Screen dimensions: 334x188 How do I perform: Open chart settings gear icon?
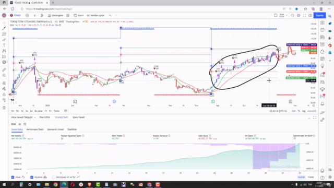click(299, 15)
